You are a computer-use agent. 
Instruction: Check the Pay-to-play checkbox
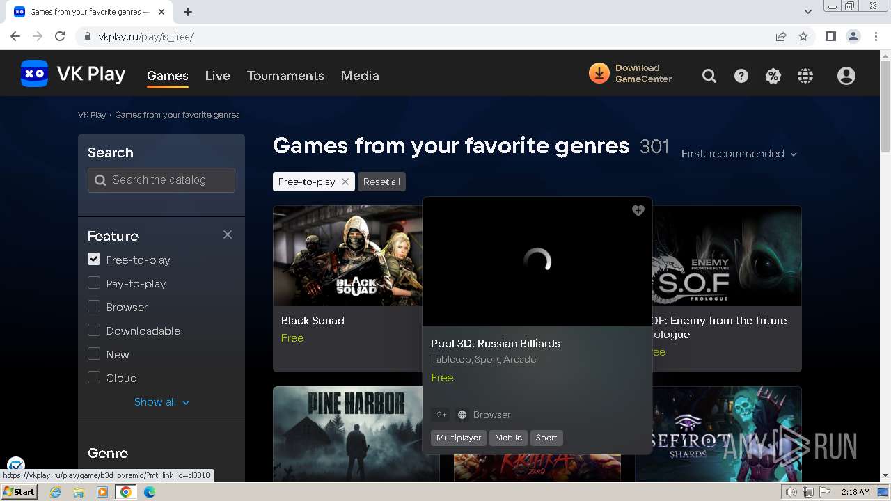pos(94,283)
